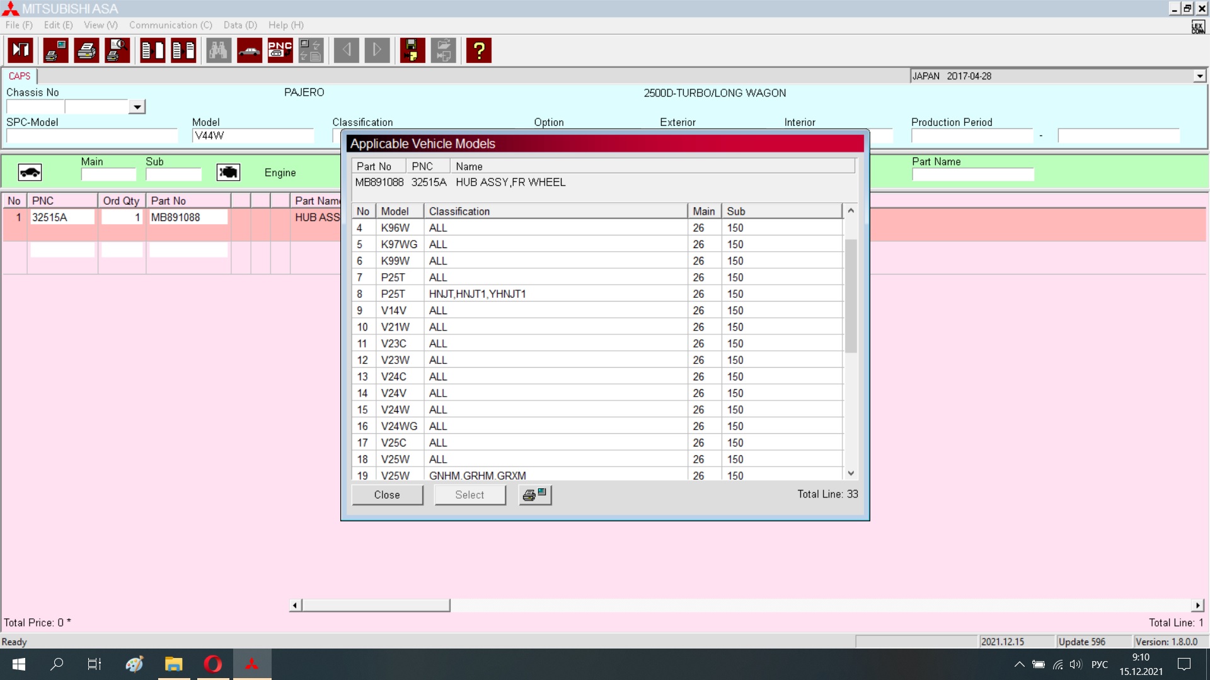Click the printer toolbar icon

86,50
